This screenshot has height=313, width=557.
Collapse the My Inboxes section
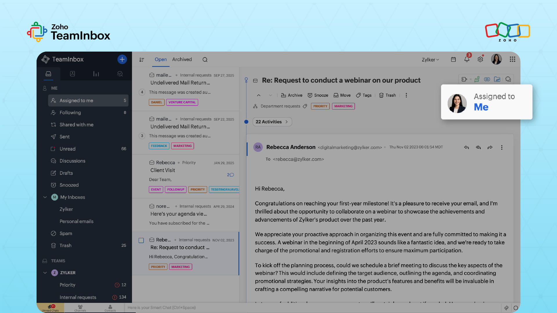pyautogui.click(x=45, y=197)
